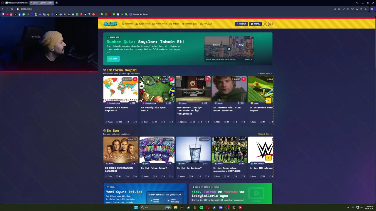Open the En Sevdiğiniz Spor Dalı quiz title
The height and width of the screenshot is (211, 376).
(x=153, y=109)
